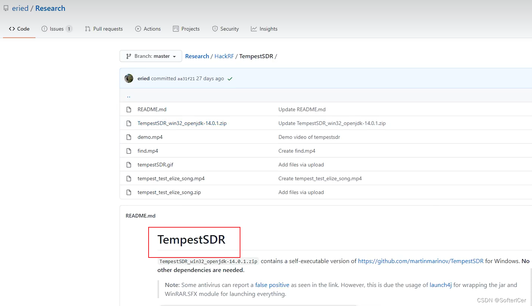
Task: Click the HackRF breadcrumb link
Action: [224, 56]
